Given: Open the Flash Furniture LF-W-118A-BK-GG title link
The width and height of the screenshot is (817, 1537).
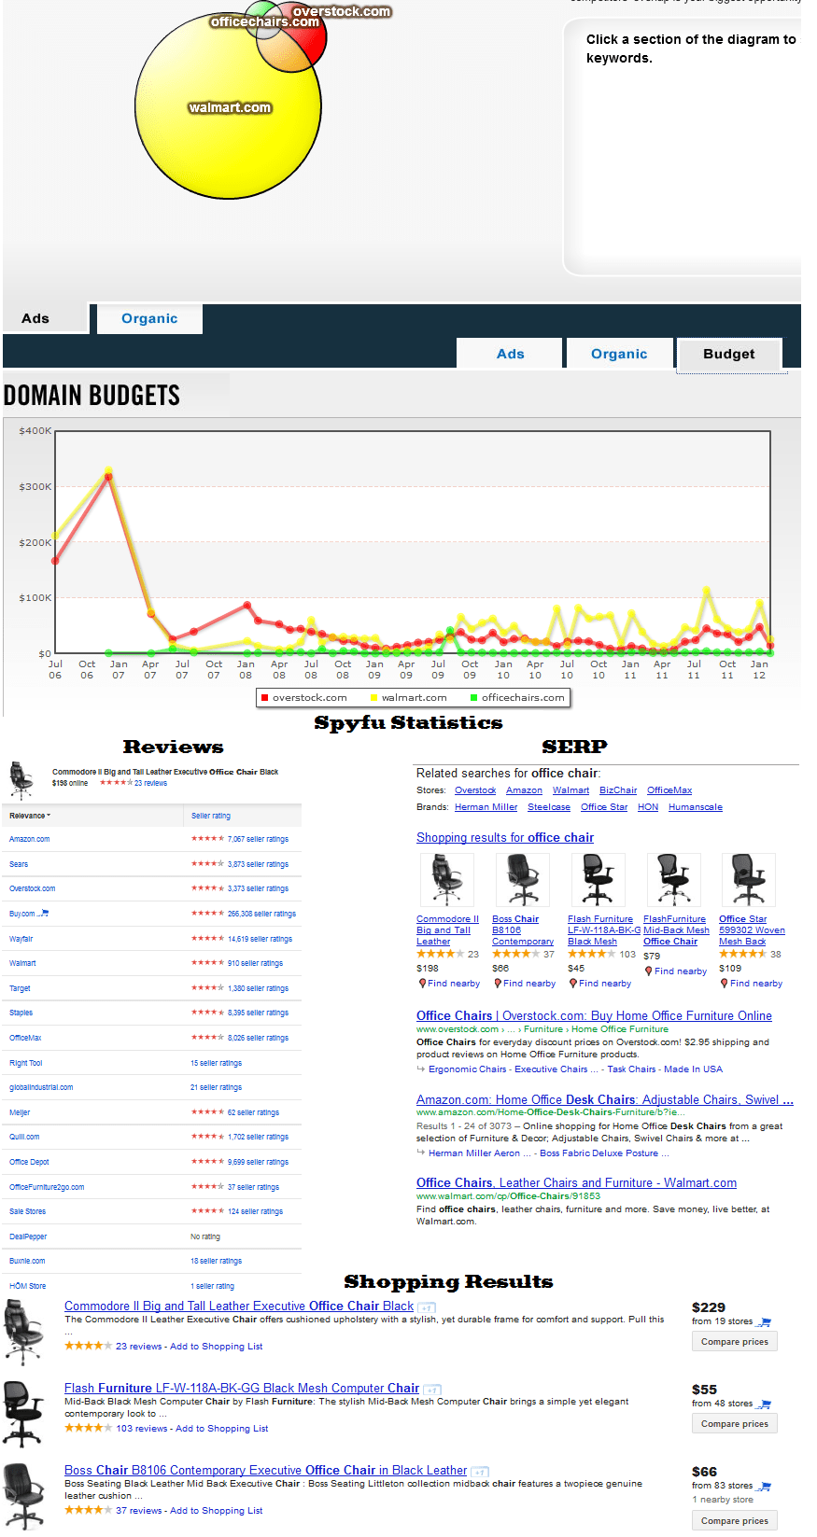Looking at the screenshot, I should pyautogui.click(x=242, y=1389).
